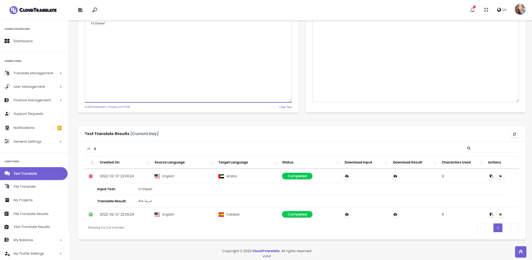Select page 1 in pagination

pyautogui.click(x=498, y=228)
